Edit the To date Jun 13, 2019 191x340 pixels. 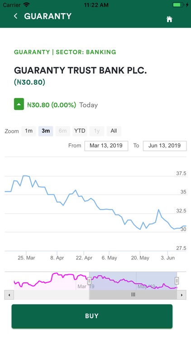click(x=165, y=146)
